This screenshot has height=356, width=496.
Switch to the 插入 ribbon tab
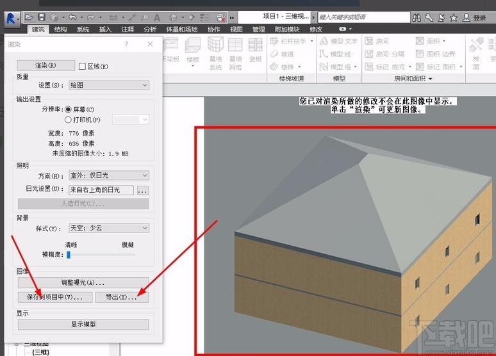pyautogui.click(x=105, y=29)
